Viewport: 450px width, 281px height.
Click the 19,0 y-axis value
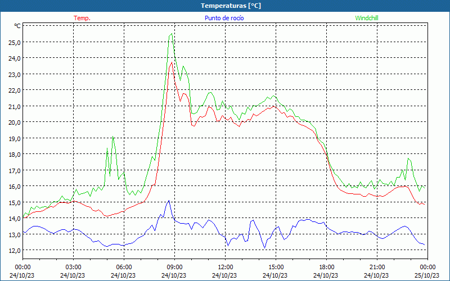tap(15, 138)
